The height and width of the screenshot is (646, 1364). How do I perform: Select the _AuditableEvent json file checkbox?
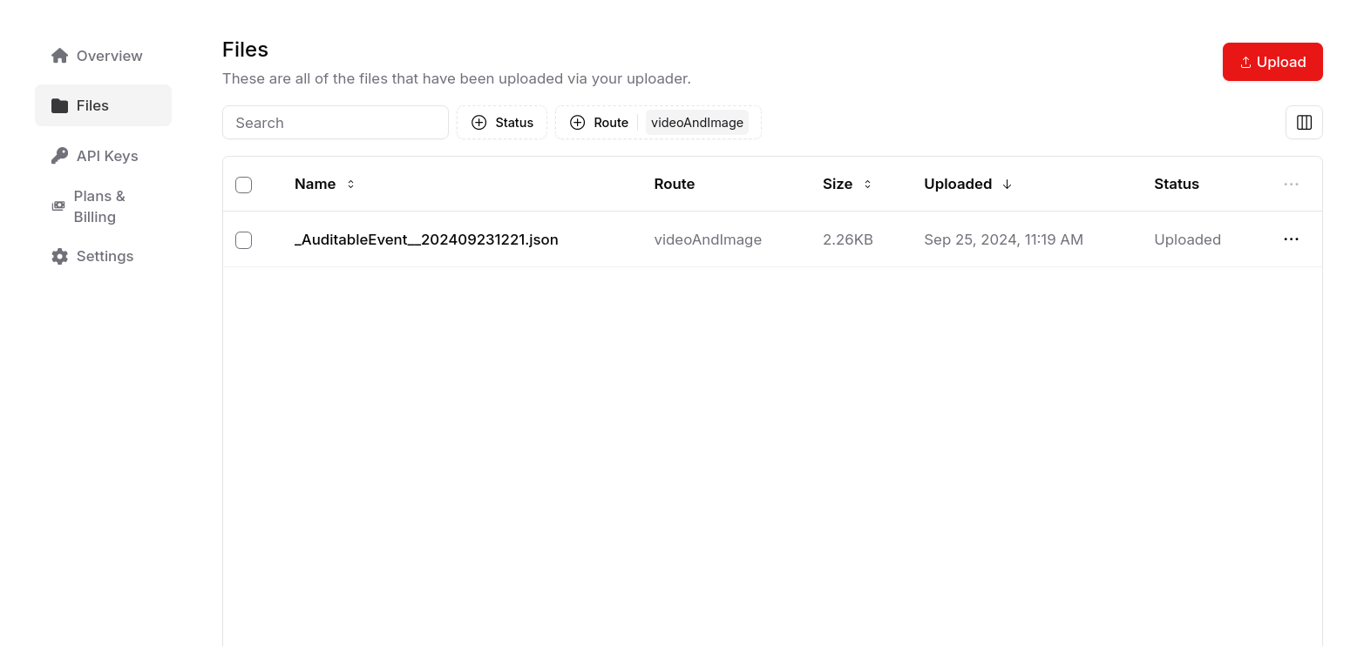point(244,240)
